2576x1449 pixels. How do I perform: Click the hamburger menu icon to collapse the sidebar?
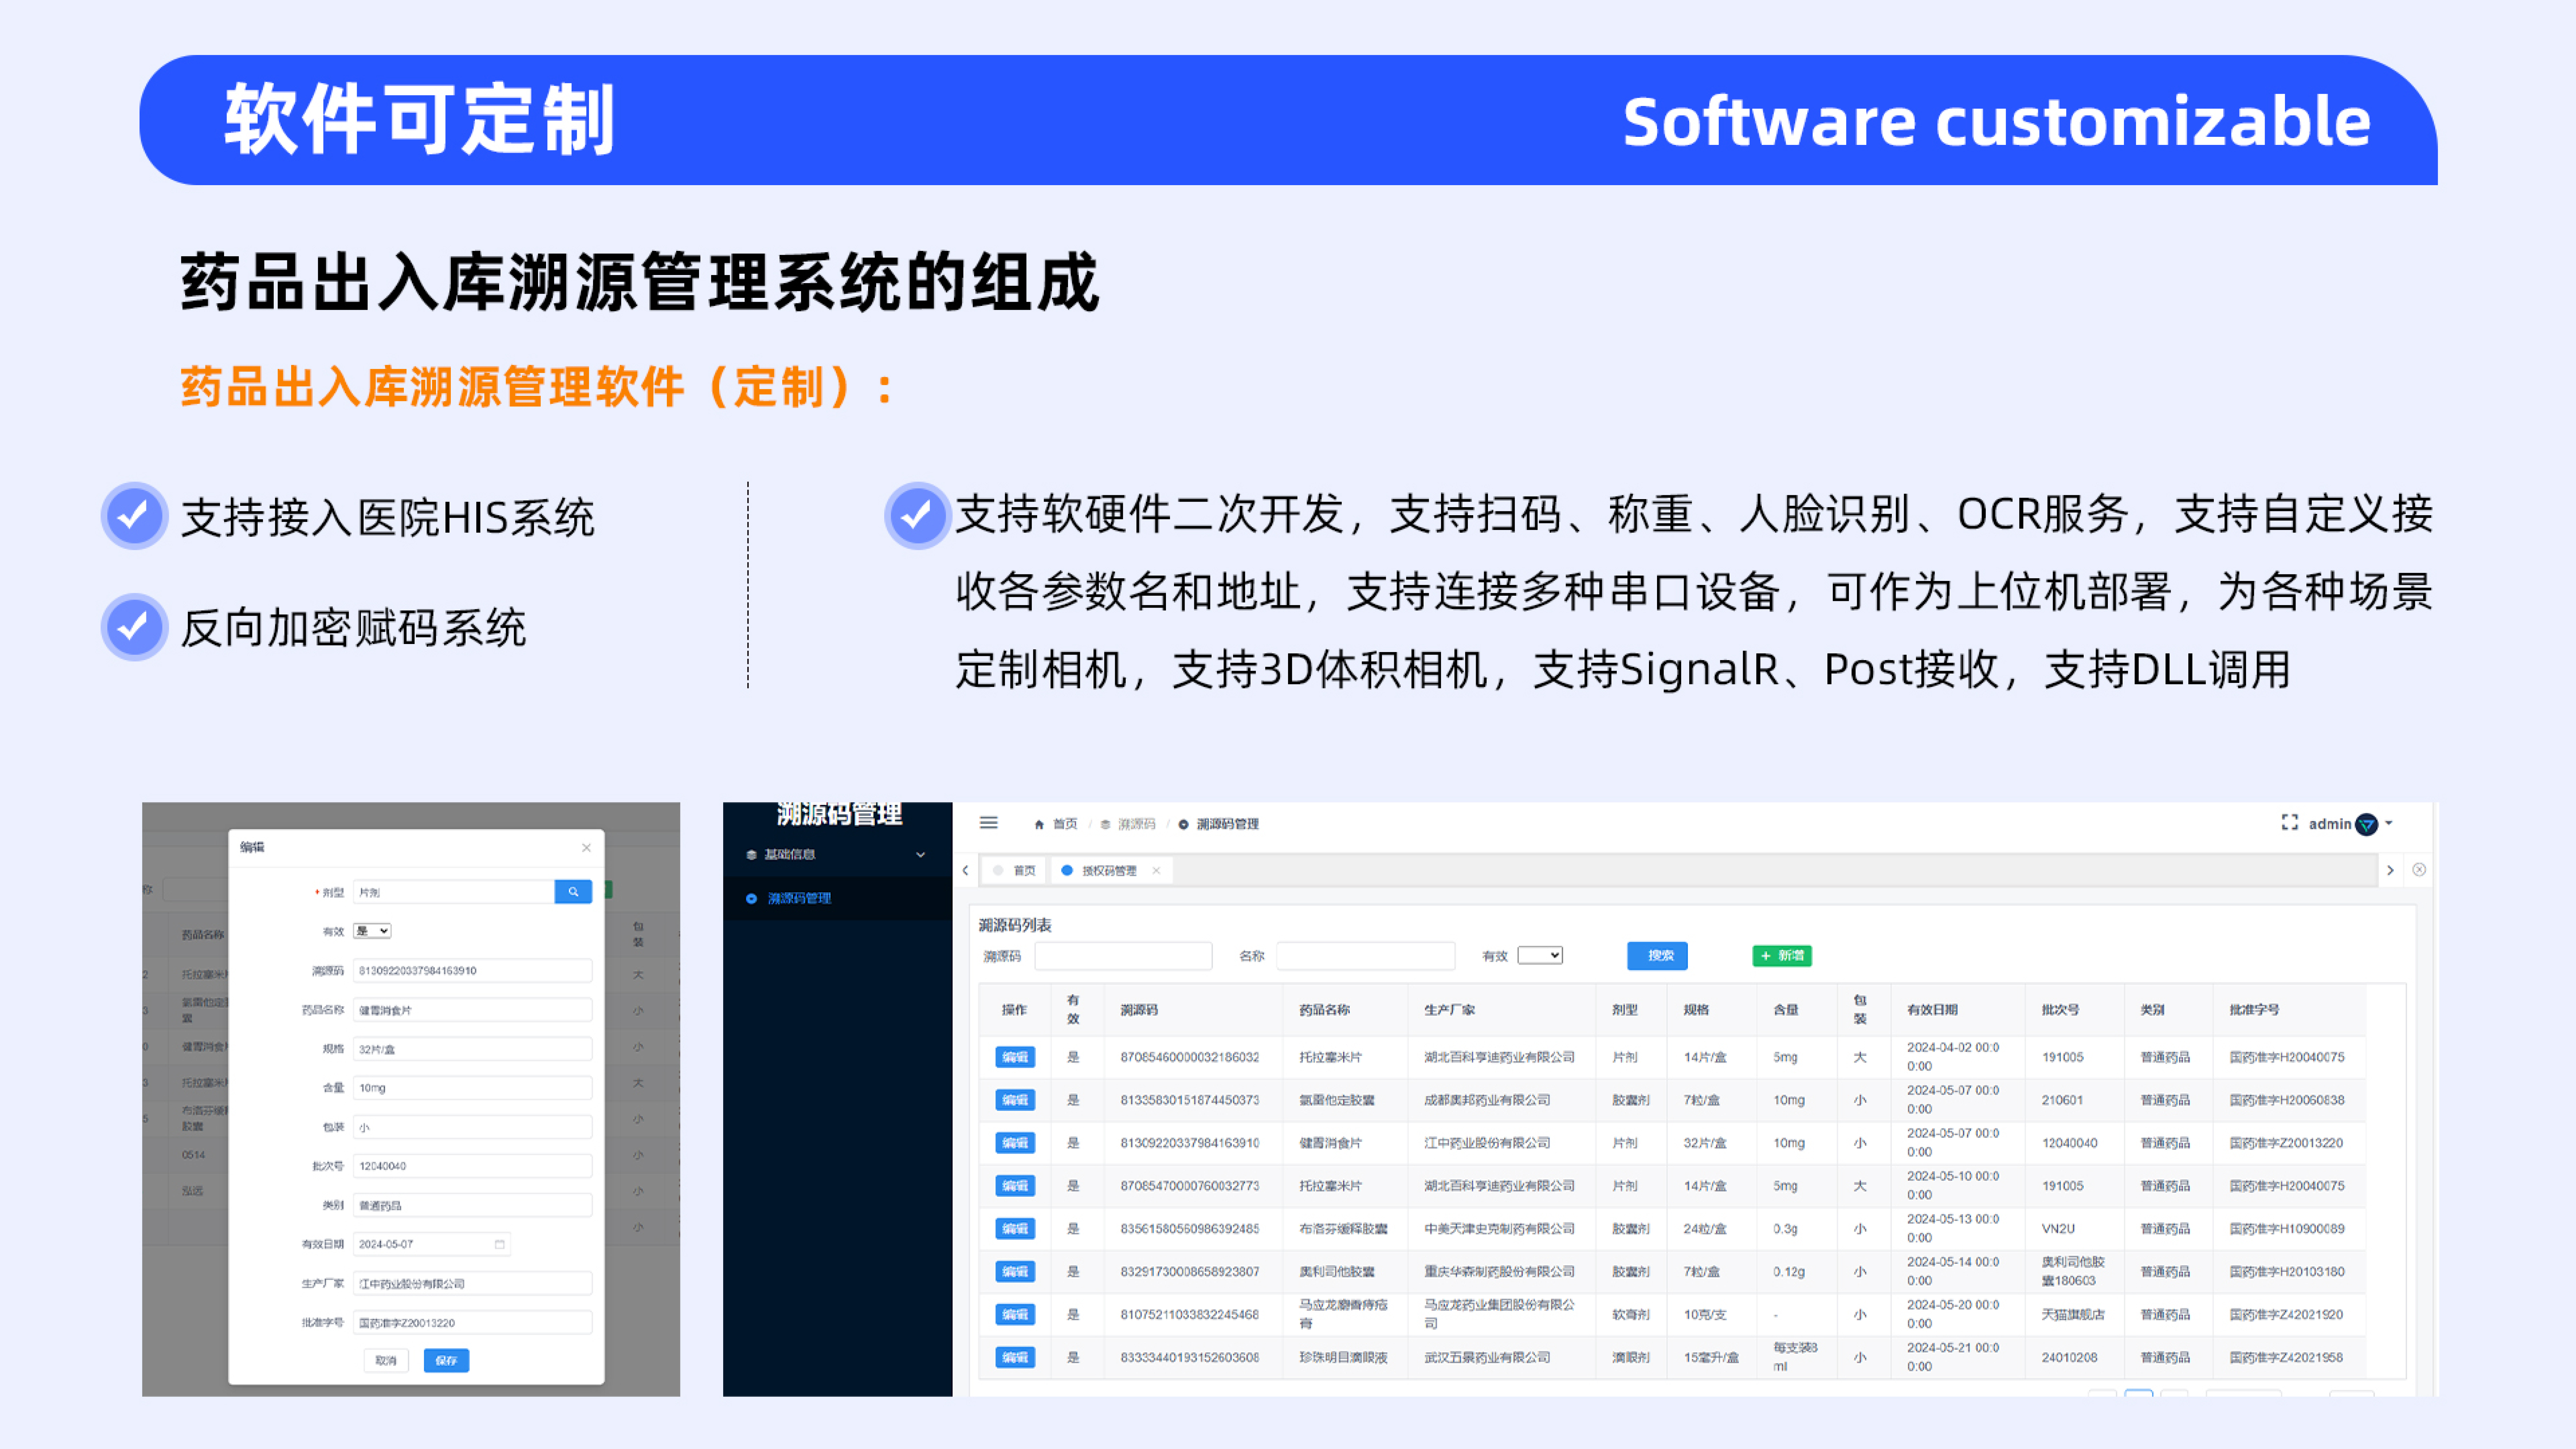point(988,823)
